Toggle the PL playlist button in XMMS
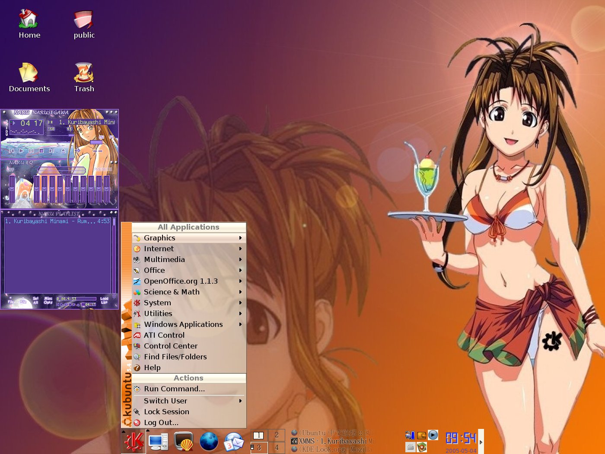The height and width of the screenshot is (454, 605). pyautogui.click(x=111, y=137)
